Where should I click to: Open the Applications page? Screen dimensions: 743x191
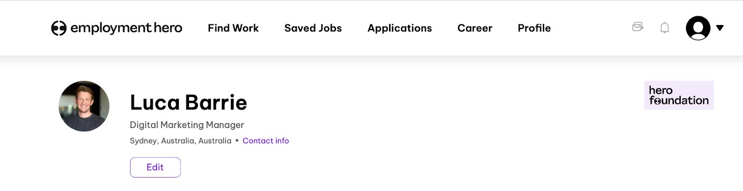(x=399, y=28)
